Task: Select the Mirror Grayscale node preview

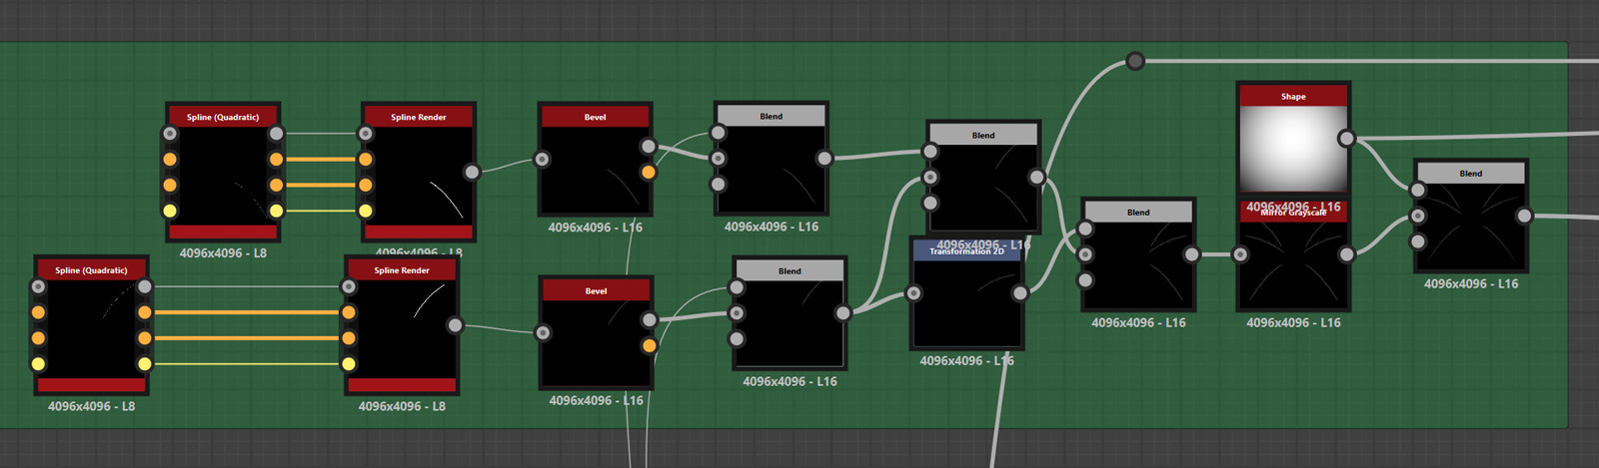Action: click(x=1293, y=264)
